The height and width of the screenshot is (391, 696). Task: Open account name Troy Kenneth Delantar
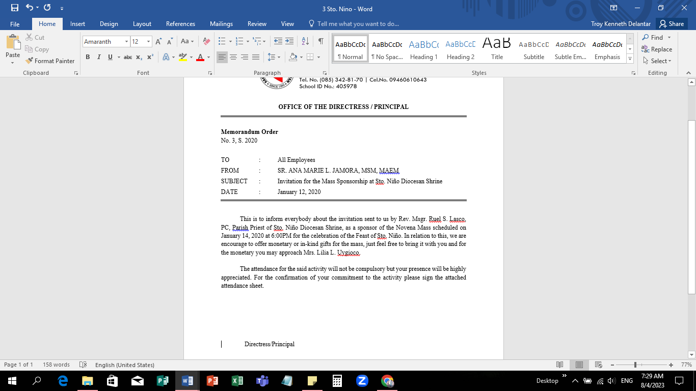621,24
